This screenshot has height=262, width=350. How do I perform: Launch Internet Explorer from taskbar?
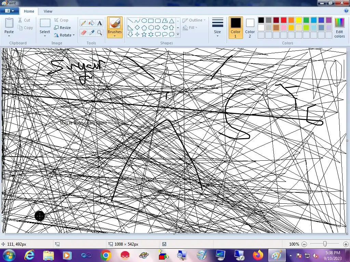[x=29, y=255]
